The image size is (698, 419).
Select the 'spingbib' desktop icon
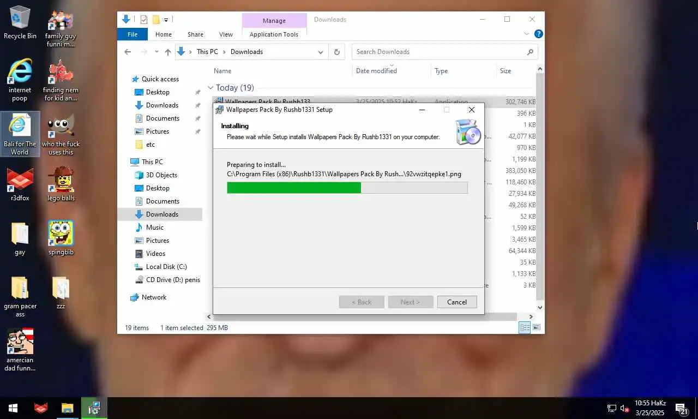click(61, 238)
